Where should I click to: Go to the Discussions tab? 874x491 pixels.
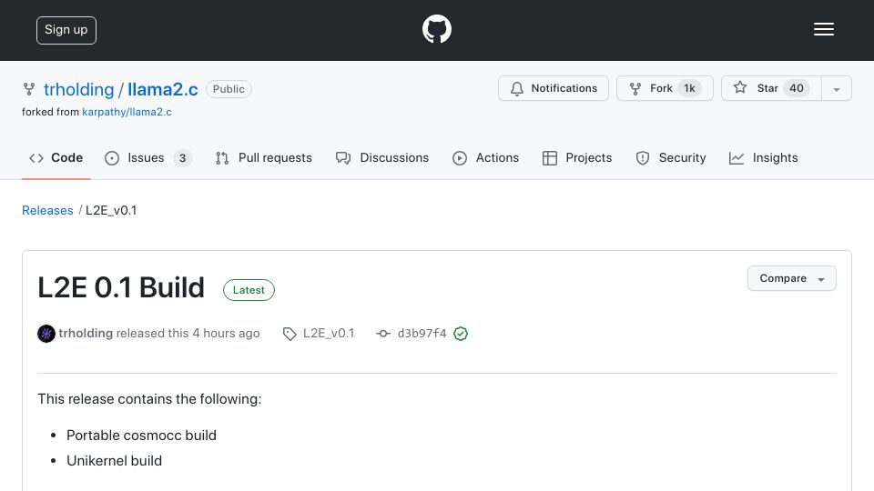(382, 158)
